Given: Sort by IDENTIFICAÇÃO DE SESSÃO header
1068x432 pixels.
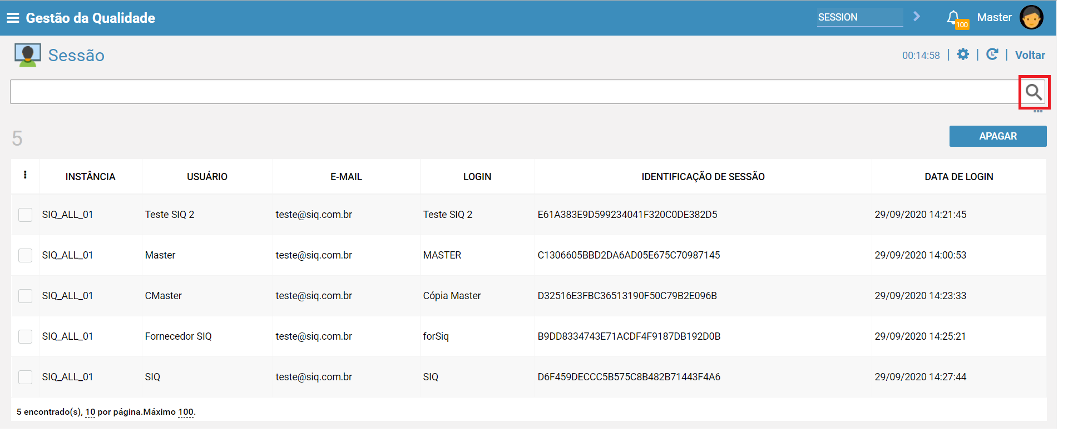Looking at the screenshot, I should point(703,177).
